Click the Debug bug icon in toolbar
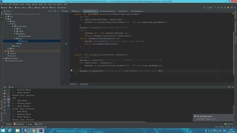The width and height of the screenshot is (237, 133). click(x=222, y=7)
